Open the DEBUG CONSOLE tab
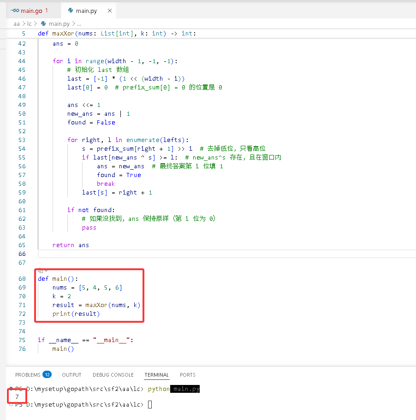 [113, 375]
